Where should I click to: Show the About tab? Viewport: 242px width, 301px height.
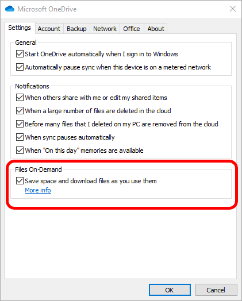point(156,29)
